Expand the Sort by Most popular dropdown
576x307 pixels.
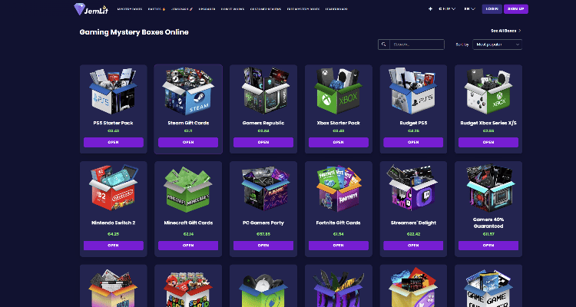pyautogui.click(x=497, y=45)
